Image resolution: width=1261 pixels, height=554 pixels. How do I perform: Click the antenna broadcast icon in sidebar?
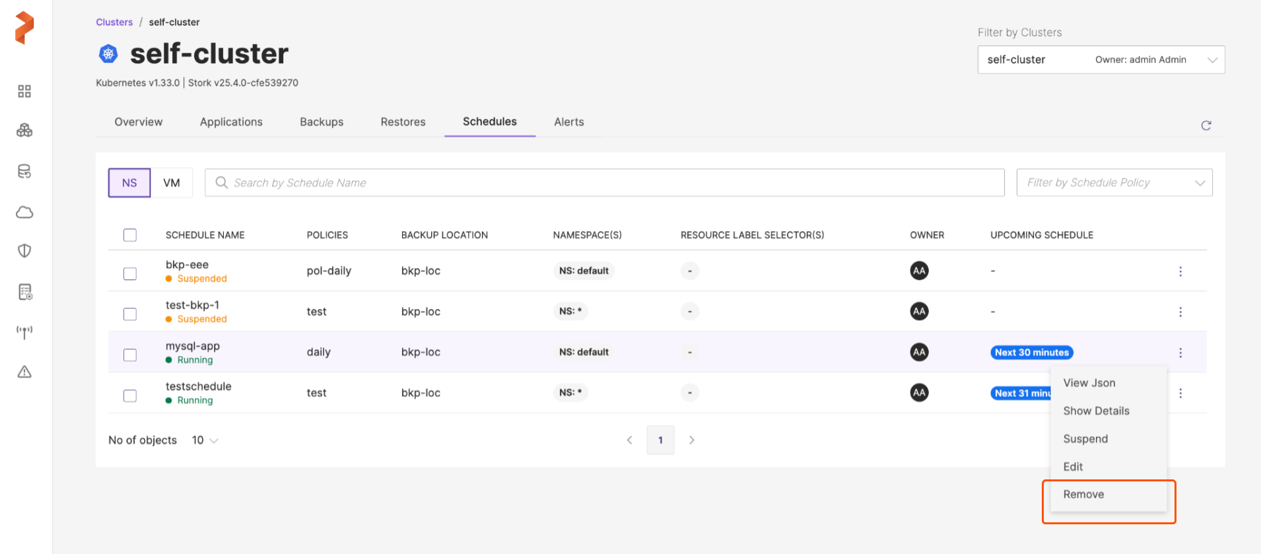[24, 331]
